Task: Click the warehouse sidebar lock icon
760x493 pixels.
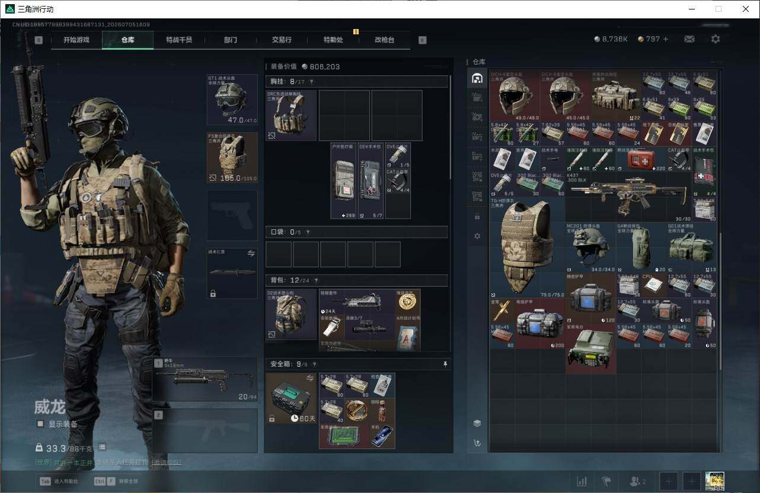Action: (477, 216)
